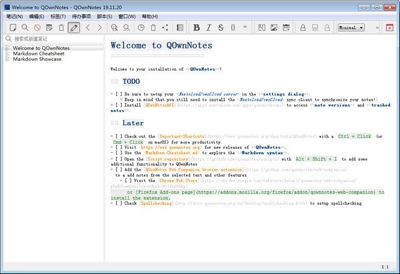
Task: Create a new note with toolbar icon
Action: click(13, 27)
